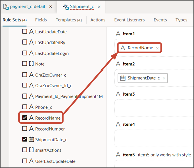Viewport: 194px width, 168px height.
Task: Check the LastUpdateDate checkbox
Action: point(25,31)
